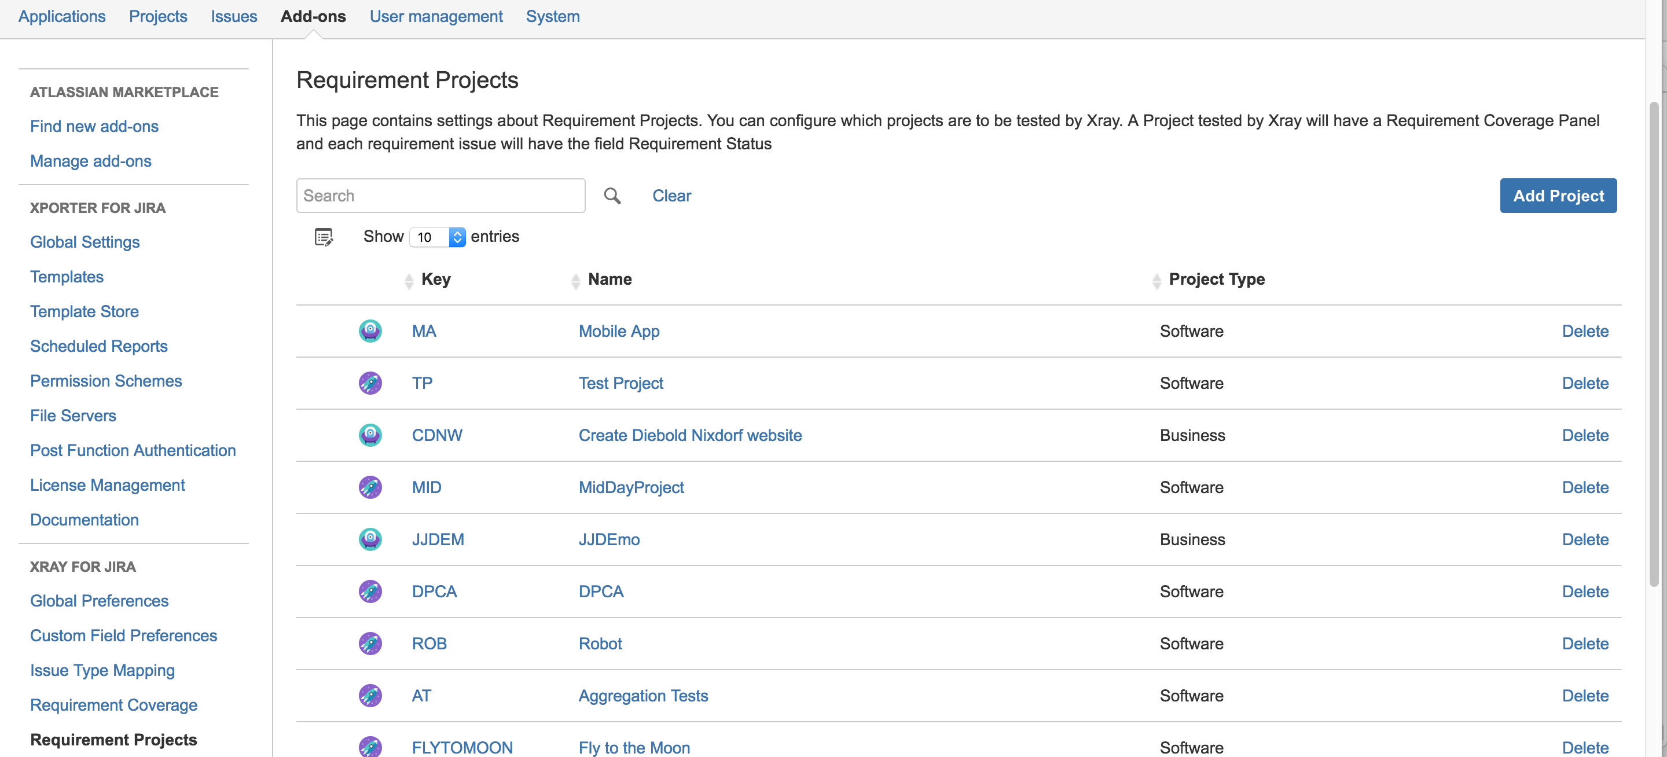Open Custom Field Preferences link
1667x757 pixels.
click(124, 635)
